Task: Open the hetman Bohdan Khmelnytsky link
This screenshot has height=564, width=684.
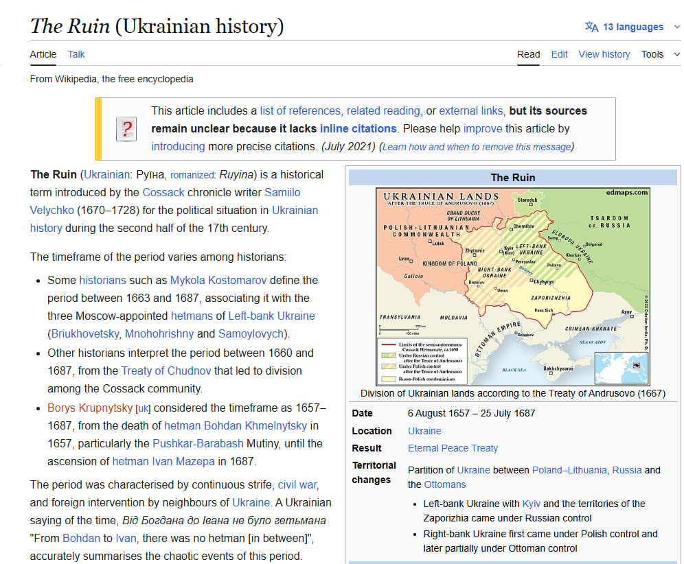Action: coord(235,426)
